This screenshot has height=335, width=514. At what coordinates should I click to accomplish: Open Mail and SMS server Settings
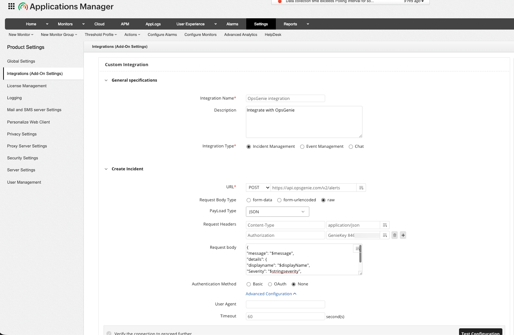(34, 110)
